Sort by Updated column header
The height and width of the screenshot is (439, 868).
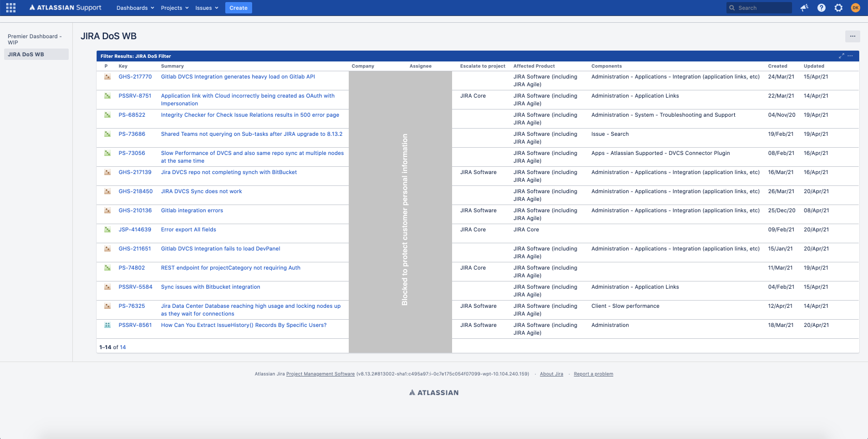pyautogui.click(x=814, y=66)
